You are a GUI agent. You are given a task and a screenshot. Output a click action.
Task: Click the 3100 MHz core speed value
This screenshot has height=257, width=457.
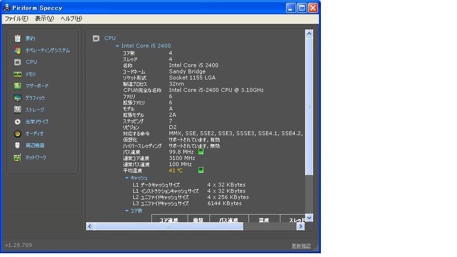(182, 158)
